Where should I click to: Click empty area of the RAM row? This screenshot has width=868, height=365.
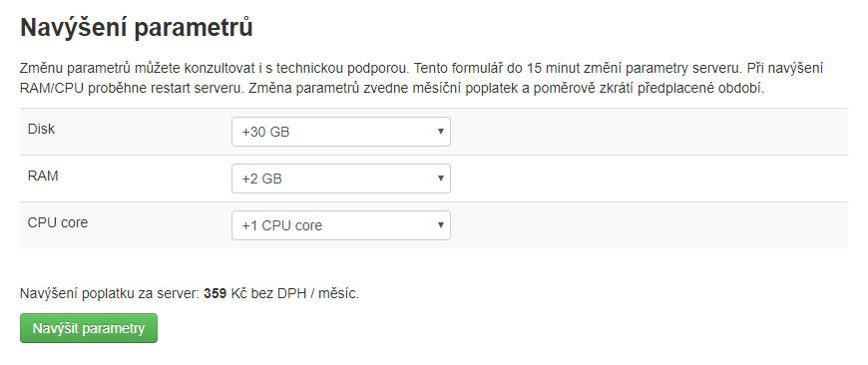(648, 179)
